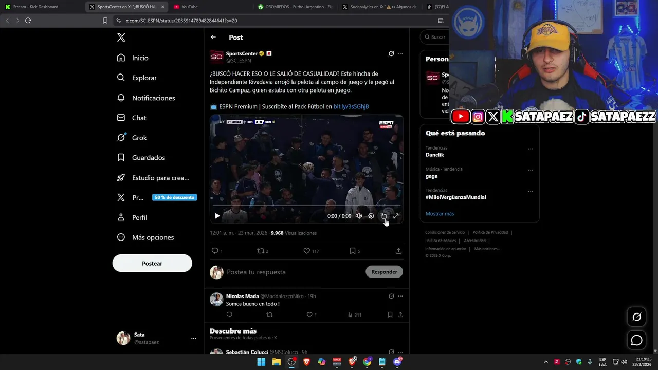Go back with the Post arrow
The width and height of the screenshot is (658, 370).
(x=213, y=37)
